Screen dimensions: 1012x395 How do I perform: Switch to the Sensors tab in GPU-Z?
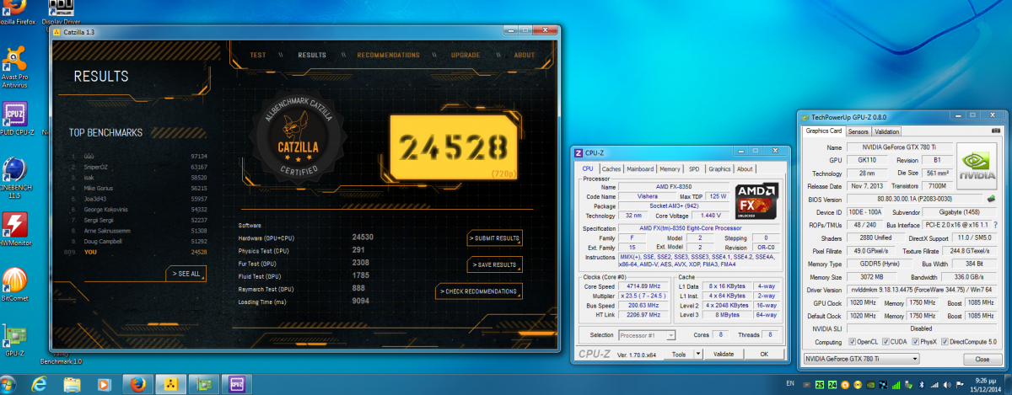point(859,132)
